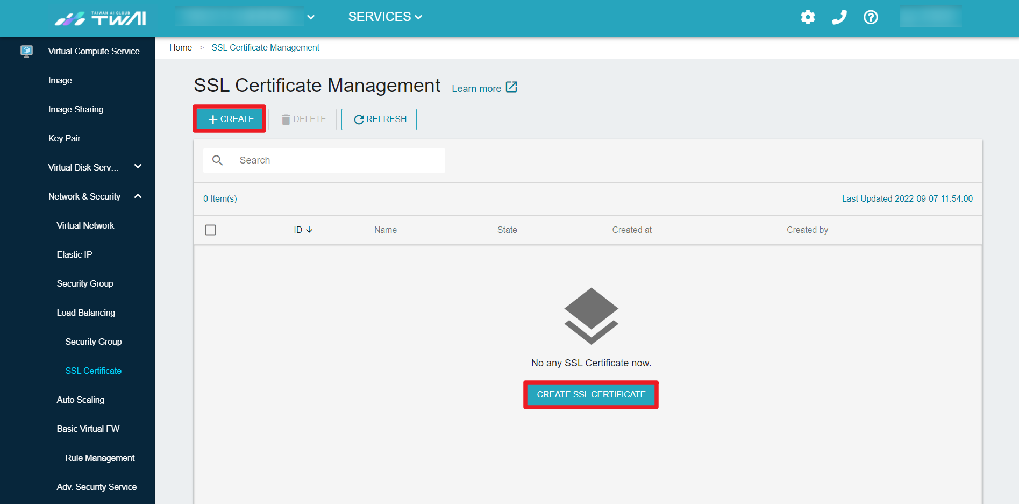Open Security Group under Network & Security

[85, 283]
